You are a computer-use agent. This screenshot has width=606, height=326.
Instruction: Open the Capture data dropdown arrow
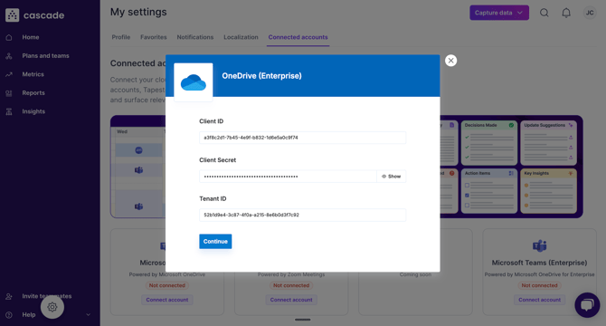point(520,13)
